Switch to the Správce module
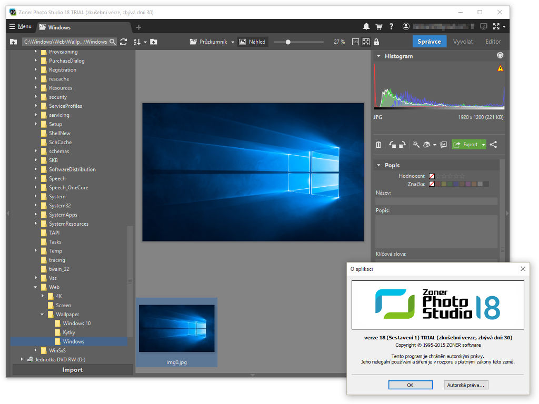 pyautogui.click(x=430, y=42)
